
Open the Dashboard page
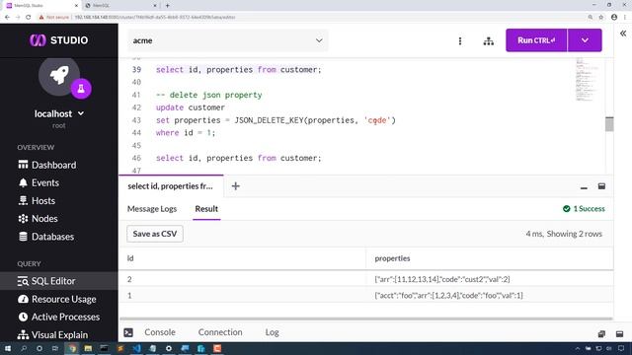pos(47,165)
